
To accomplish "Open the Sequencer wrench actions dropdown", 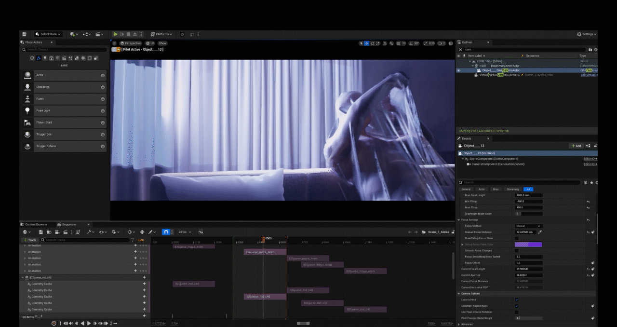I will tap(91, 232).
